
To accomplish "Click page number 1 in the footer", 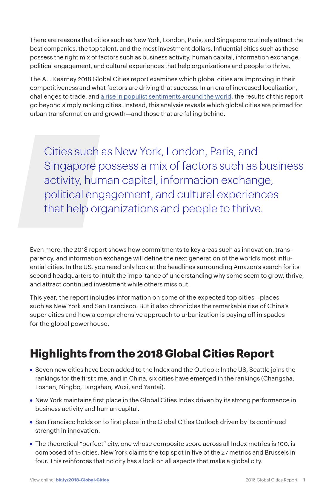I will [304, 480].
